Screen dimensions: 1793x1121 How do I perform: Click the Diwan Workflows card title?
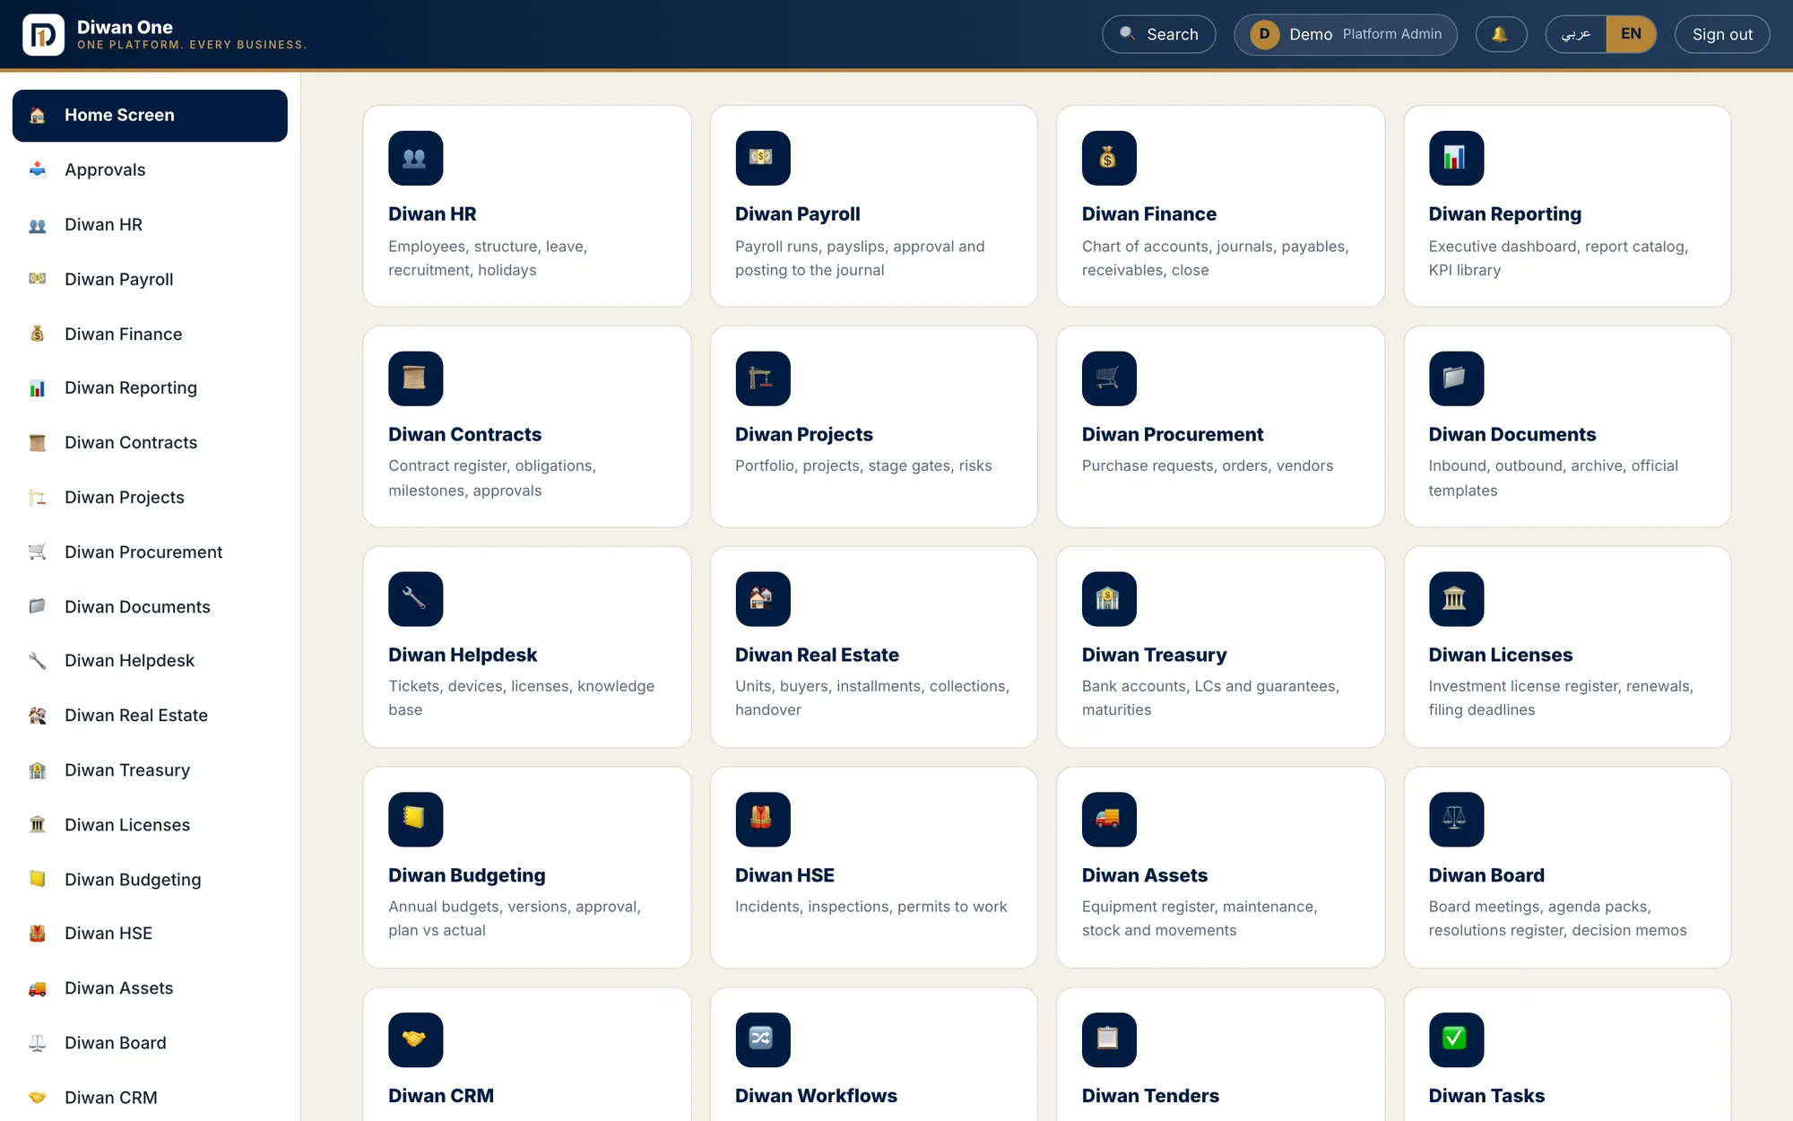tap(816, 1096)
